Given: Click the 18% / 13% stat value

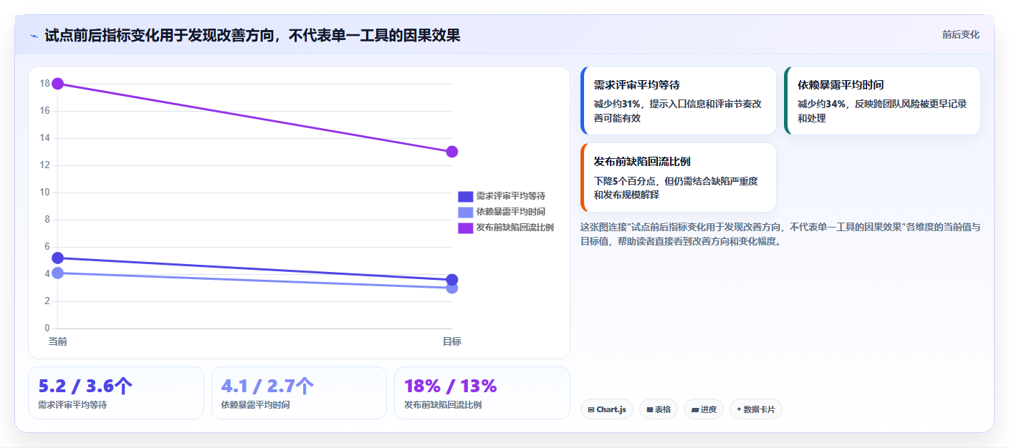Looking at the screenshot, I should 450,386.
